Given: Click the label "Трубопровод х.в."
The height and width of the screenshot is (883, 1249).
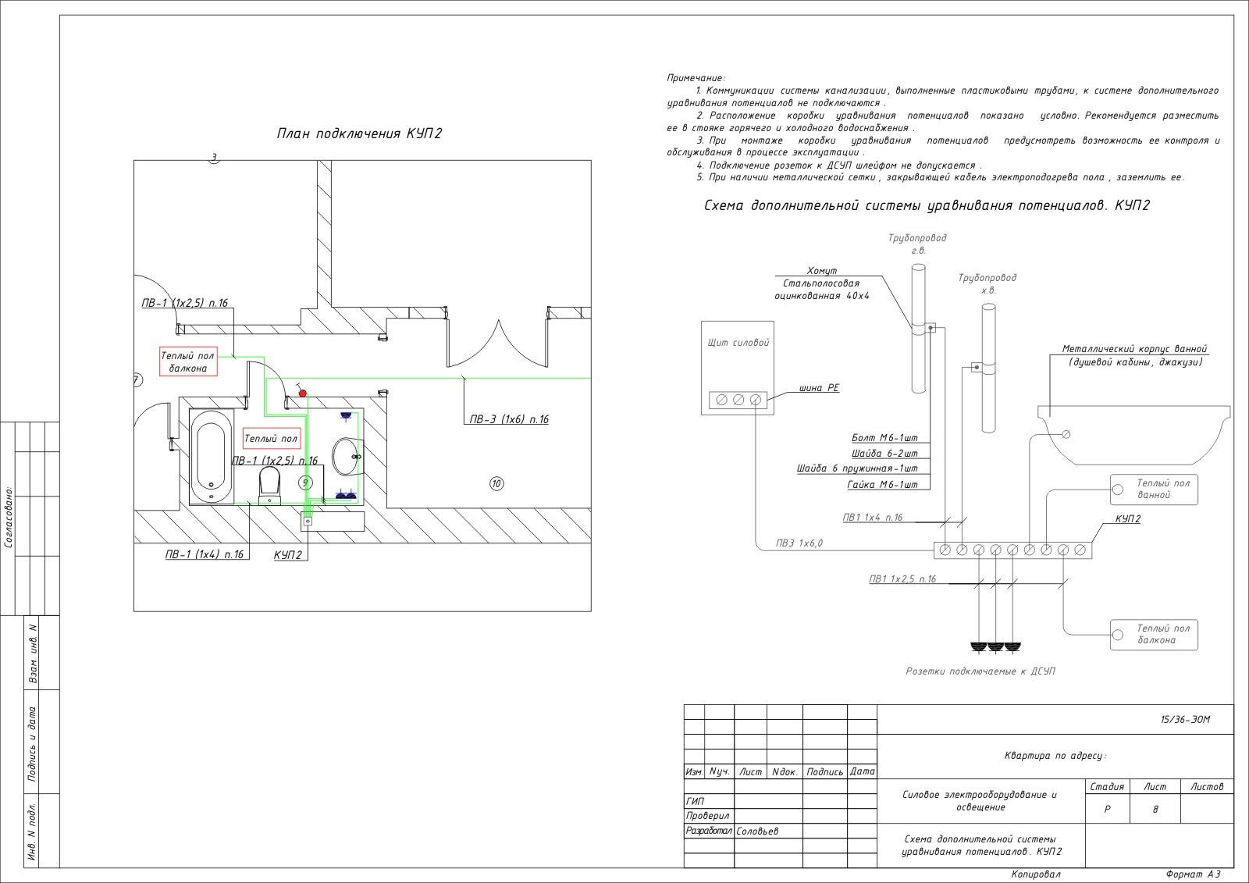Looking at the screenshot, I should [x=987, y=283].
